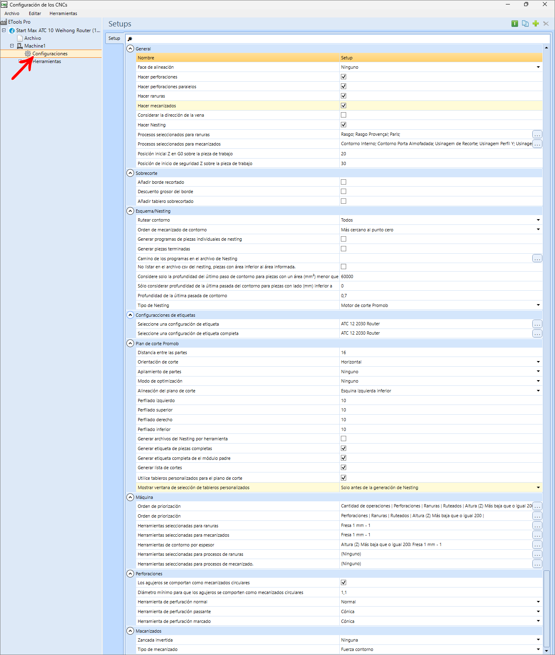
Task: Open Tipo de Nesting dropdown
Action: [538, 305]
